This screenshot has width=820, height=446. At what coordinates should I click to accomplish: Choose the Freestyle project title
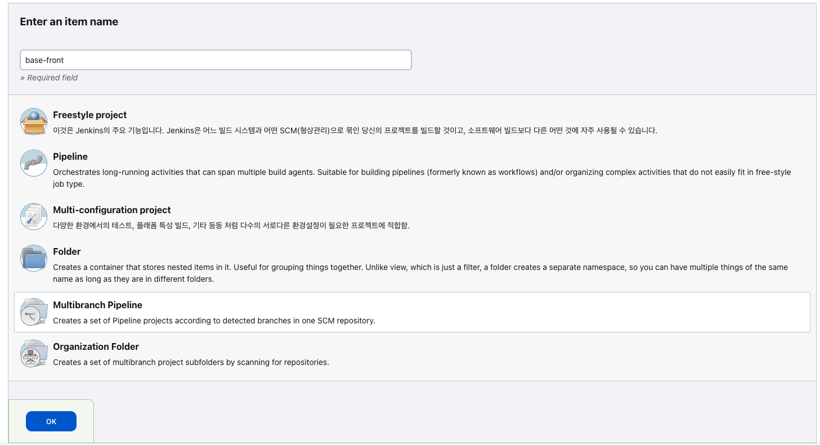(x=89, y=115)
